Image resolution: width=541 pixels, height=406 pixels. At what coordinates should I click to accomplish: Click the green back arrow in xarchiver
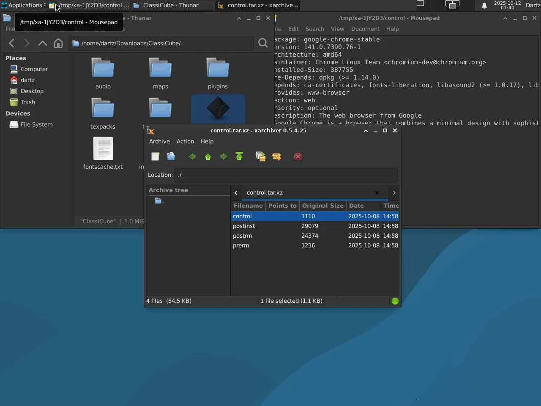(192, 156)
